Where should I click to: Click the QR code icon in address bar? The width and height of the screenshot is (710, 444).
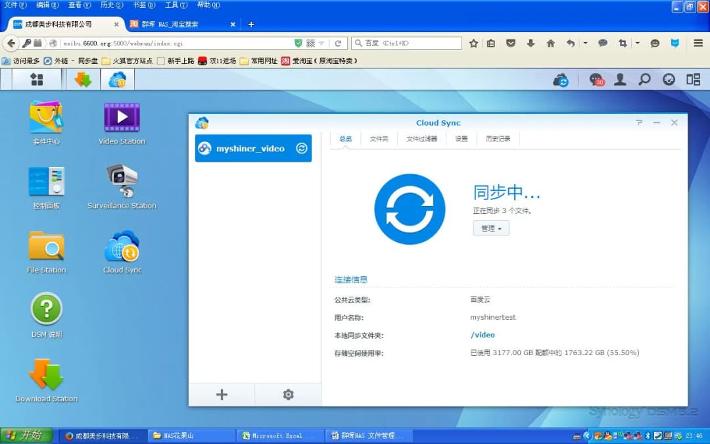click(x=310, y=43)
